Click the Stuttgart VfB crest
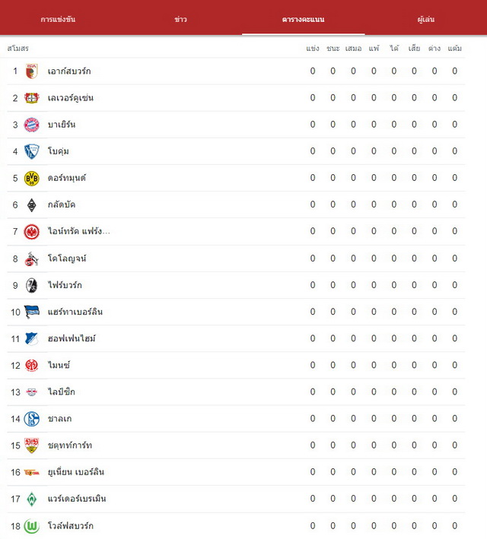 pos(32,445)
